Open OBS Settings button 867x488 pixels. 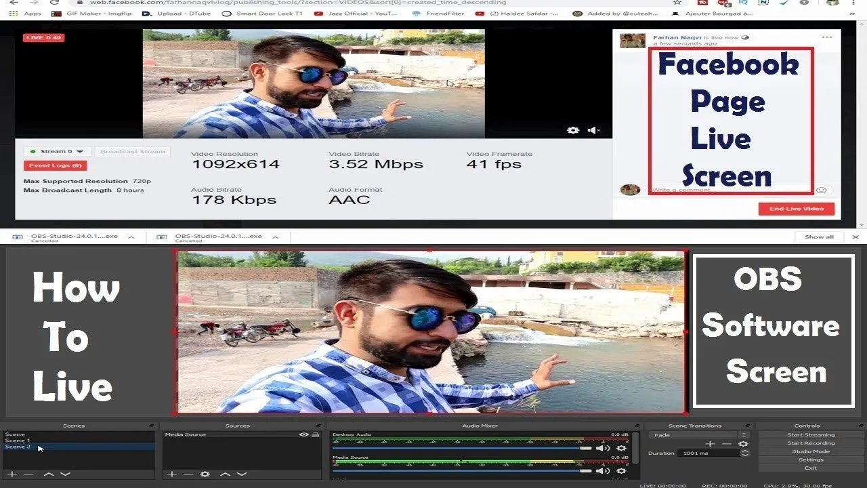[811, 460]
